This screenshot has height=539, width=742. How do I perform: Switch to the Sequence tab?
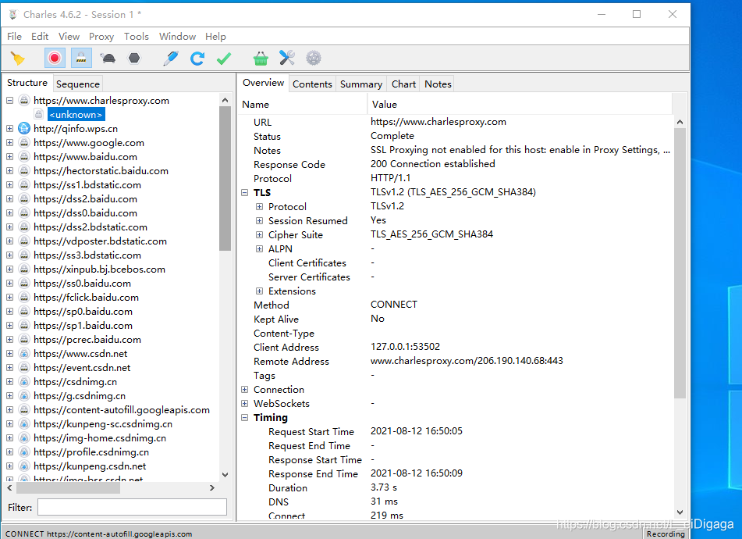[77, 84]
